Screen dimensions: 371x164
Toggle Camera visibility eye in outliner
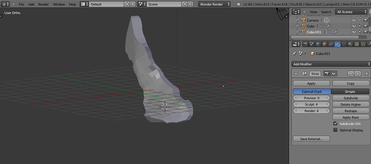pyautogui.click(x=354, y=20)
